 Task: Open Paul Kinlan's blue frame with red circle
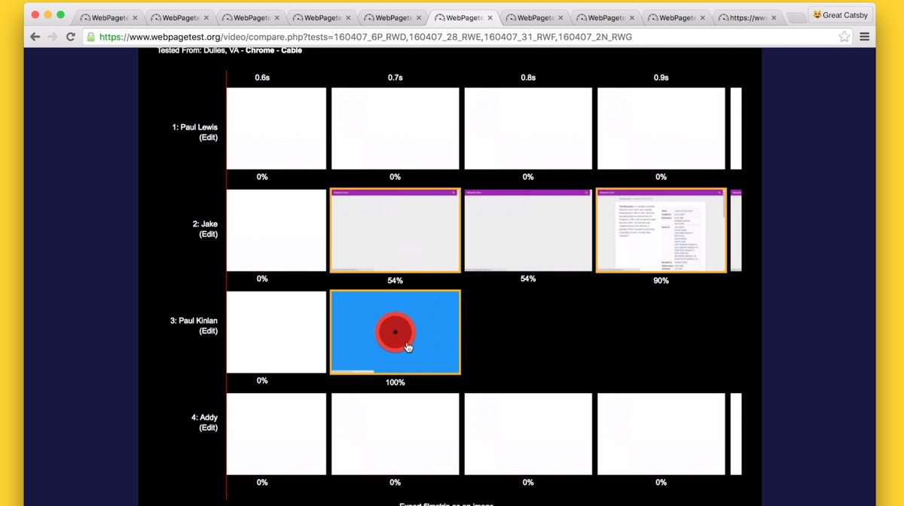pyautogui.click(x=395, y=332)
